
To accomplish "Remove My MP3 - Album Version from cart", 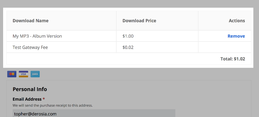I will coord(236,36).
